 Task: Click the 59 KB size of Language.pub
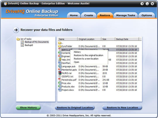105,66
